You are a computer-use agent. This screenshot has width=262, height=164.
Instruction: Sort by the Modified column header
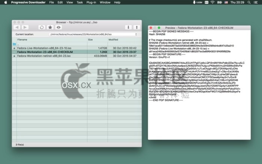tap(125, 40)
